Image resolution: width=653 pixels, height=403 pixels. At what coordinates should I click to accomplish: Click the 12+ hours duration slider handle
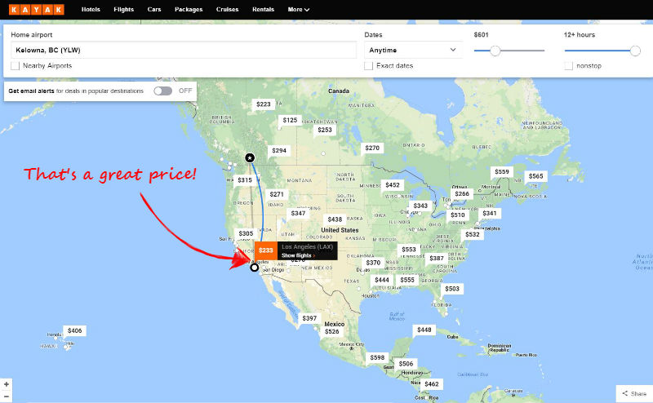pos(635,51)
